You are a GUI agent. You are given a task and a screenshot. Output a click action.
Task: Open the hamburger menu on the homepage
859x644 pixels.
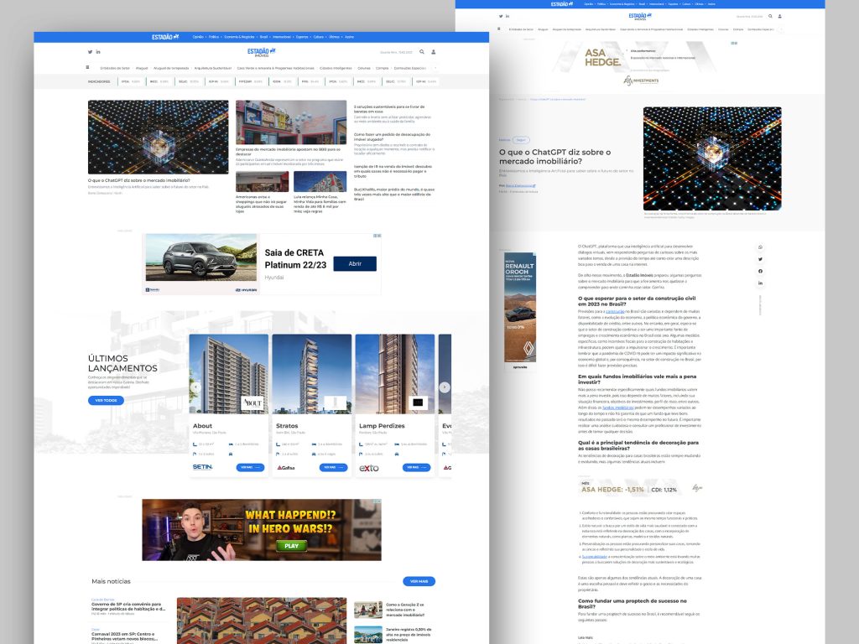87,67
